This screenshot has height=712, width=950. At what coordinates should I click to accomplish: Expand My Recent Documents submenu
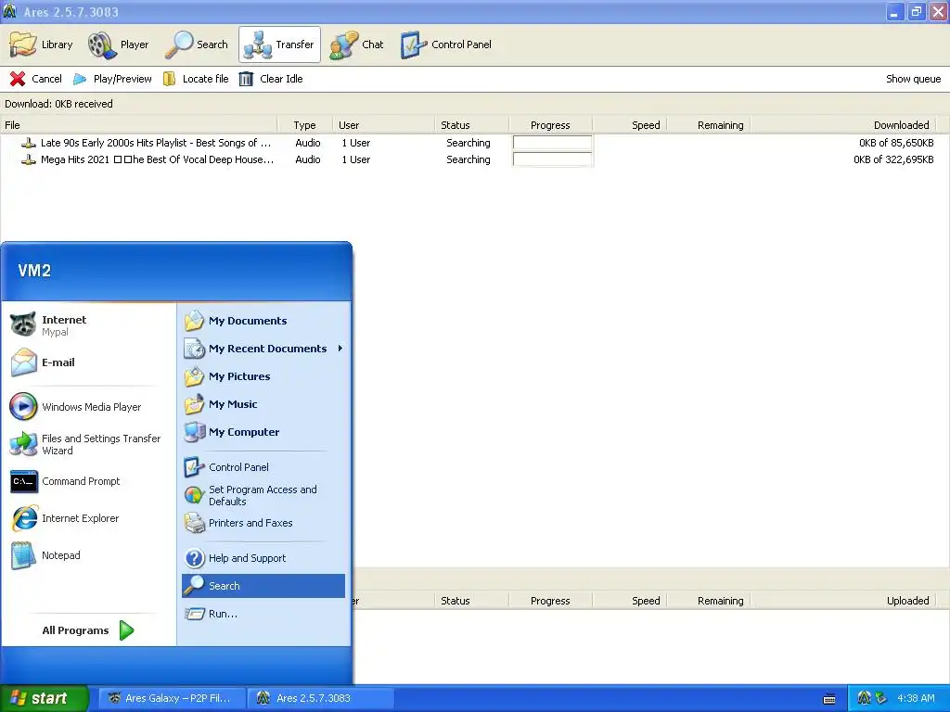[263, 349]
